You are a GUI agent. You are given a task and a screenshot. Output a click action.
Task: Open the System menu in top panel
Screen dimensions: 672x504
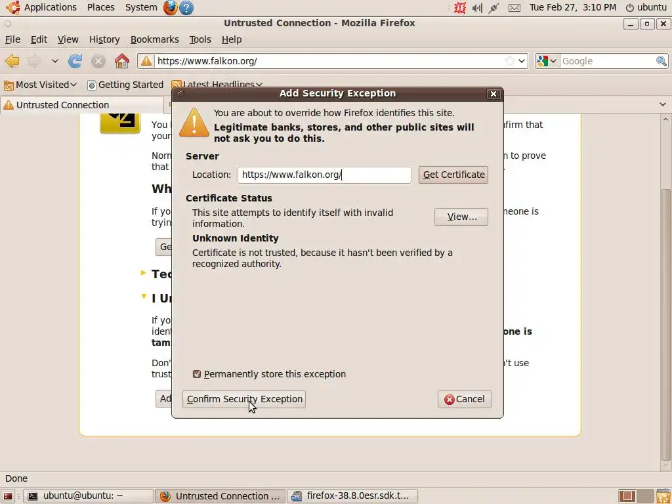coord(141,7)
